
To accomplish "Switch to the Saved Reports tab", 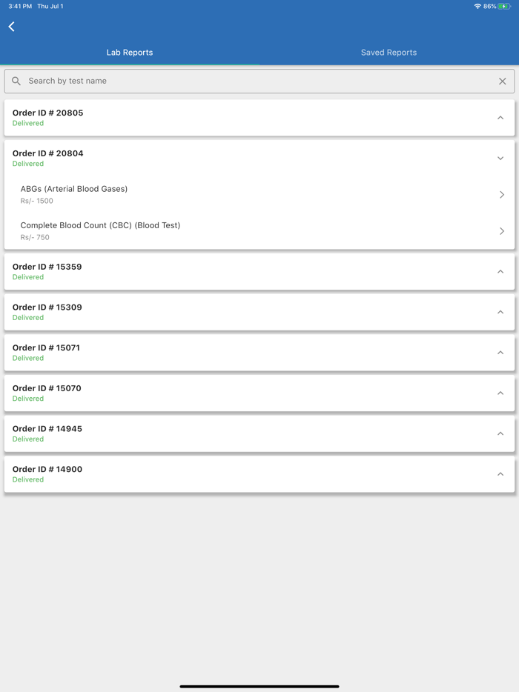I will click(389, 52).
